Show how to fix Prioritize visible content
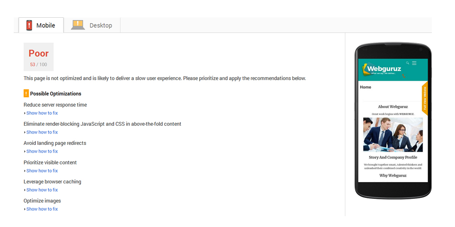 coord(42,171)
